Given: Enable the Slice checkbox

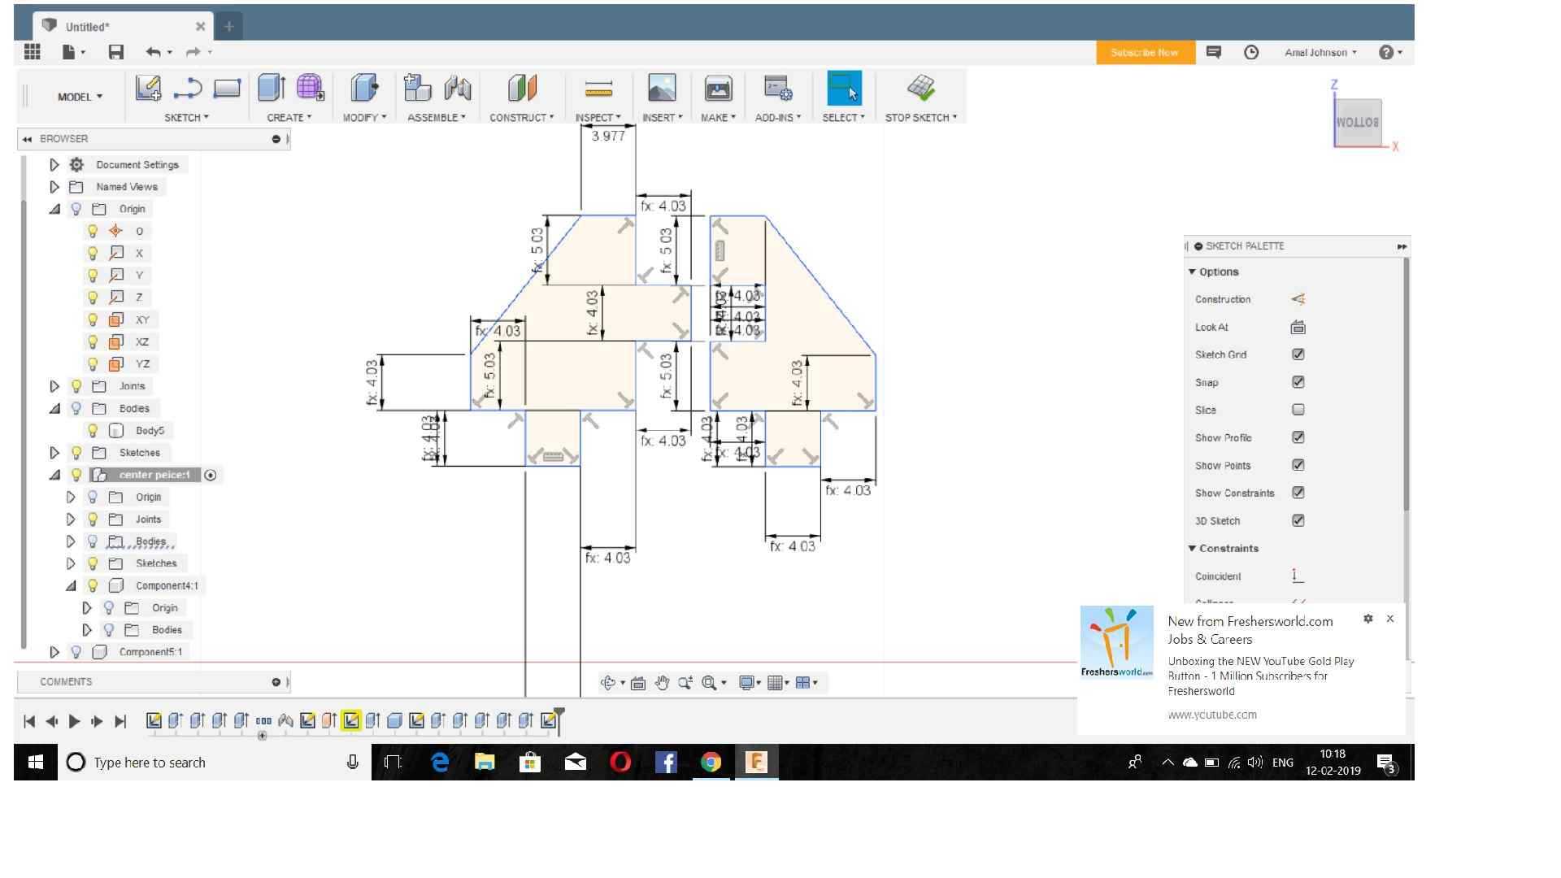Looking at the screenshot, I should point(1298,410).
